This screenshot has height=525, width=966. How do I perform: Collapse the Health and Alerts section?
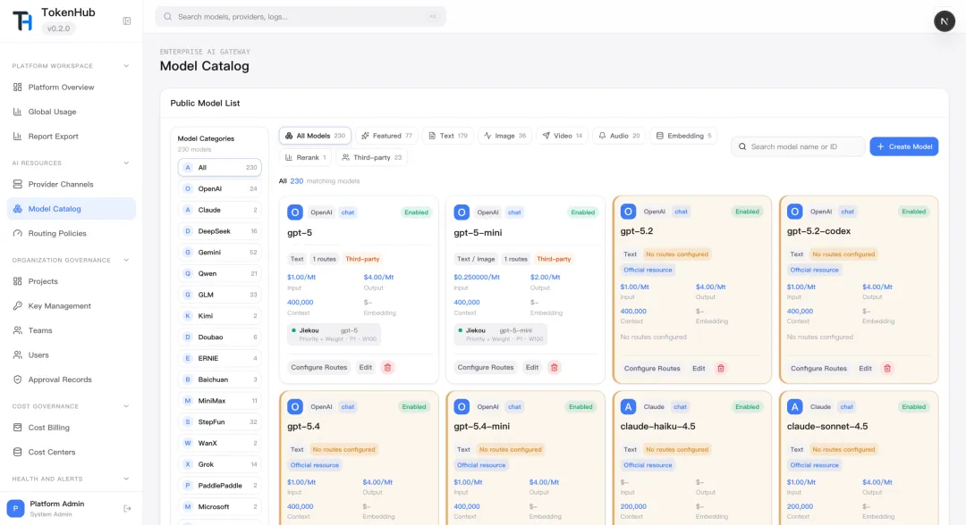pos(126,479)
